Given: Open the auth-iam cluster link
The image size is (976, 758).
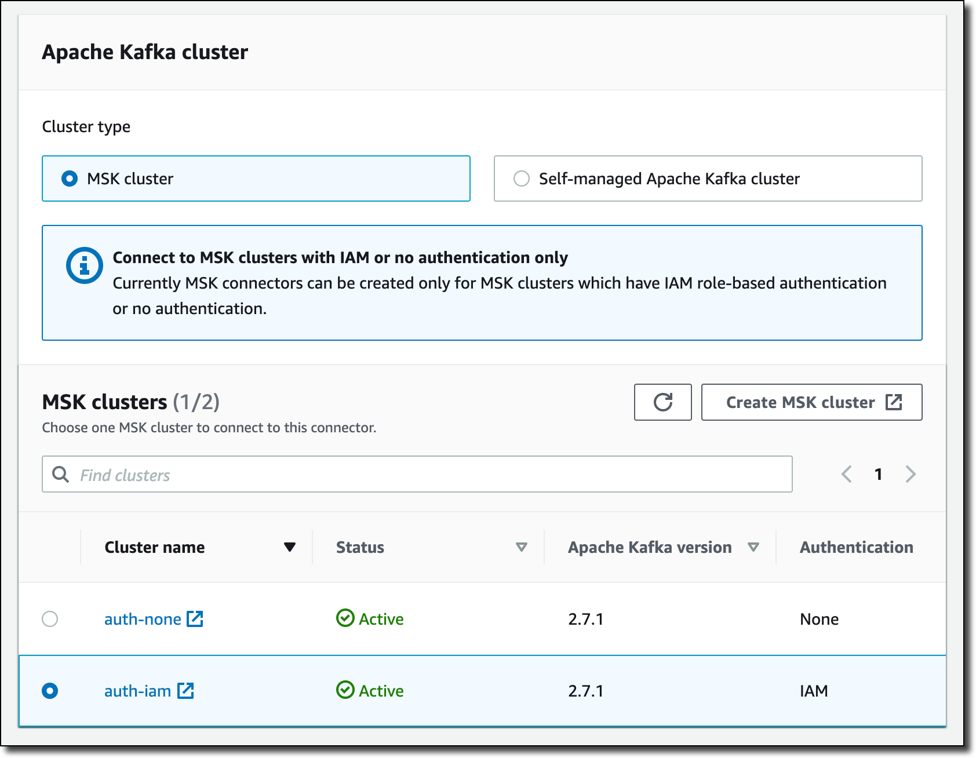Looking at the screenshot, I should 137,691.
